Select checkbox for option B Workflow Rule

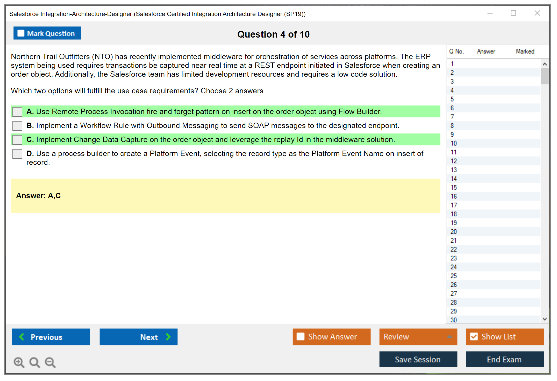(x=17, y=126)
